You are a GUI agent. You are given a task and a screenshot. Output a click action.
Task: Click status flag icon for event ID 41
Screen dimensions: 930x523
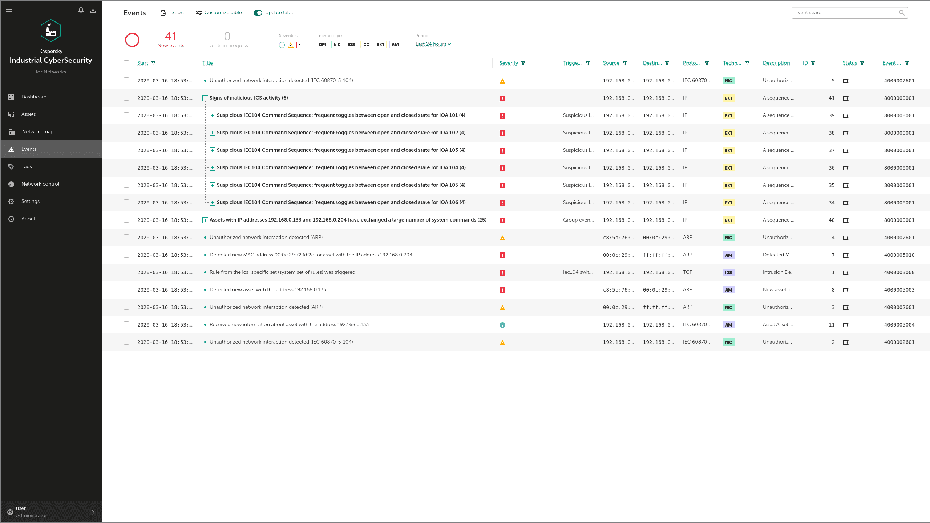(846, 98)
